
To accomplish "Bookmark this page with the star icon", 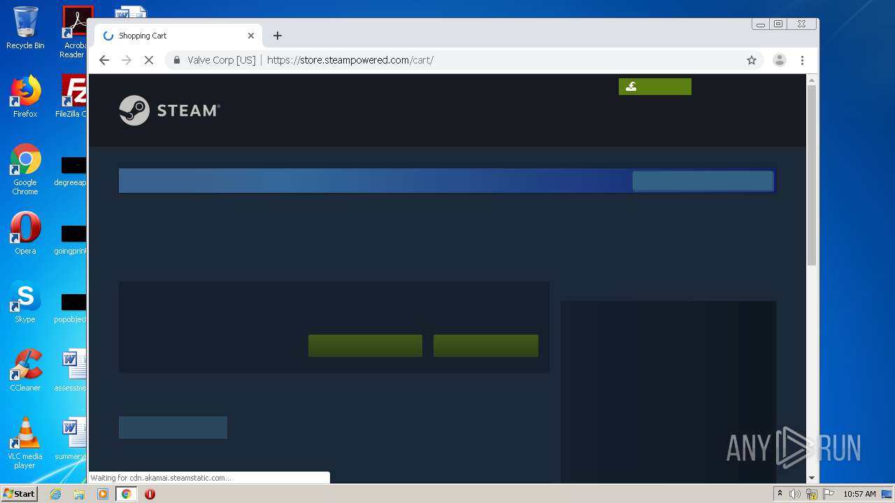I will click(752, 60).
